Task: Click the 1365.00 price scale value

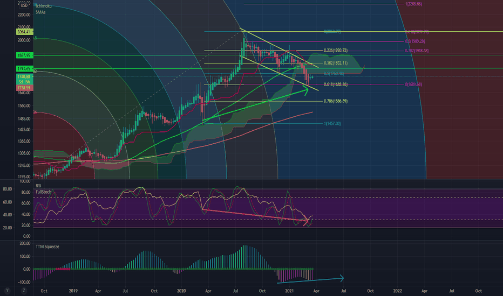Action: tap(24, 141)
